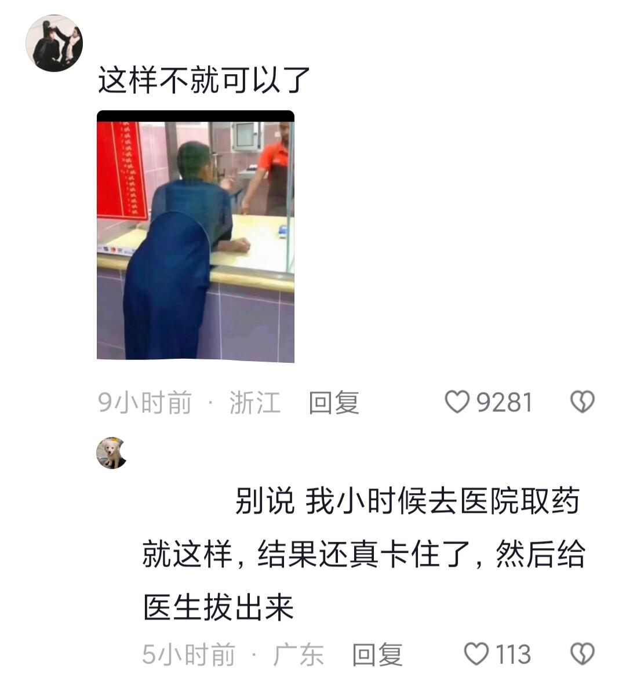Tap the 9281 like count
The image size is (626, 681).
pyautogui.click(x=504, y=402)
